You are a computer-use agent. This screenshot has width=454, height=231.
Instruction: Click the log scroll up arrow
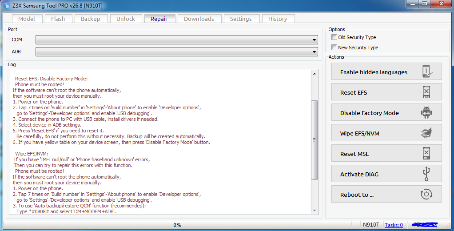315,74
